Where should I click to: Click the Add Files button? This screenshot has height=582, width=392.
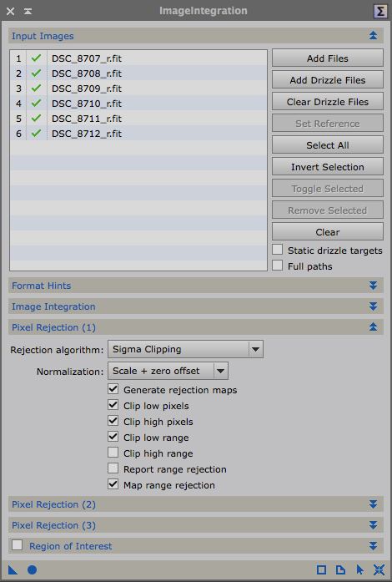pos(328,58)
